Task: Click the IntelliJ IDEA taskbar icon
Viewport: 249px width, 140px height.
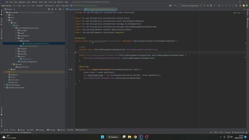Action: tap(141, 137)
